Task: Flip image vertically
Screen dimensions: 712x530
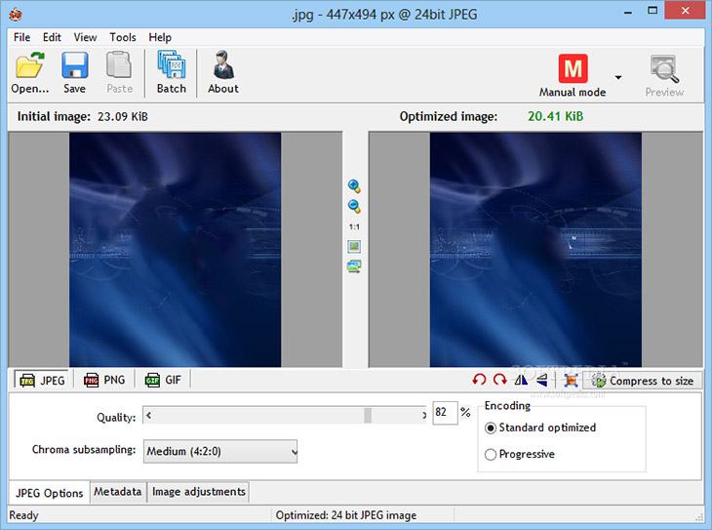Action: [x=541, y=380]
